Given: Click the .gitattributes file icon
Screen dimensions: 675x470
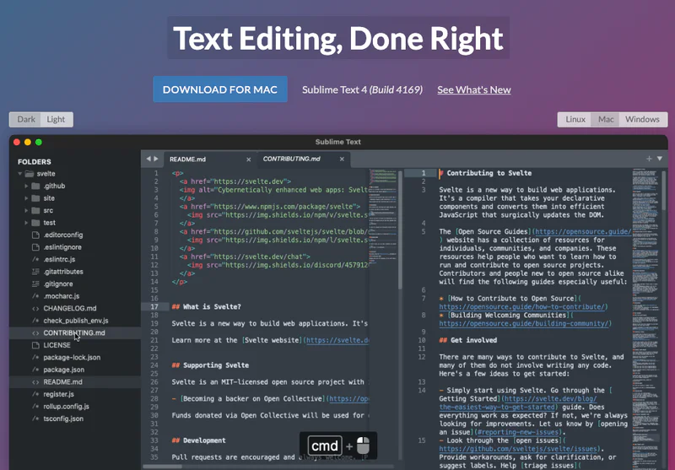Looking at the screenshot, I should (x=35, y=272).
